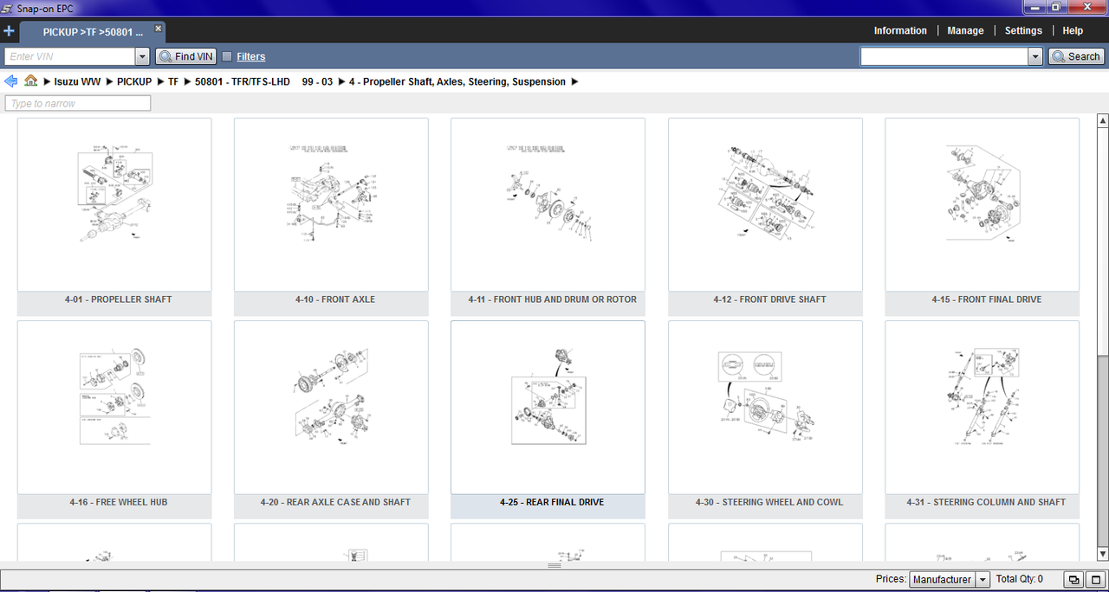This screenshot has width=1109, height=592.
Task: Click scrollbar up arrow
Action: pos(1102,120)
